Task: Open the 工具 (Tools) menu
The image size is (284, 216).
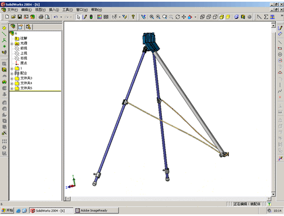Action: point(68,10)
